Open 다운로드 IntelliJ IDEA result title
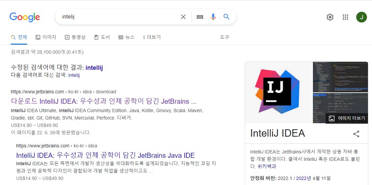 (104, 101)
